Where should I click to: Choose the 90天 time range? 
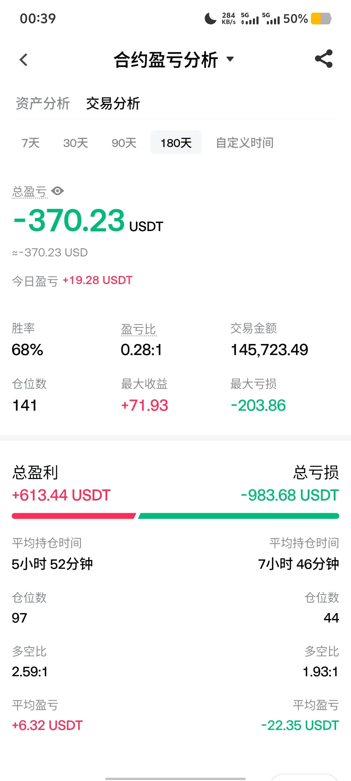[x=124, y=143]
